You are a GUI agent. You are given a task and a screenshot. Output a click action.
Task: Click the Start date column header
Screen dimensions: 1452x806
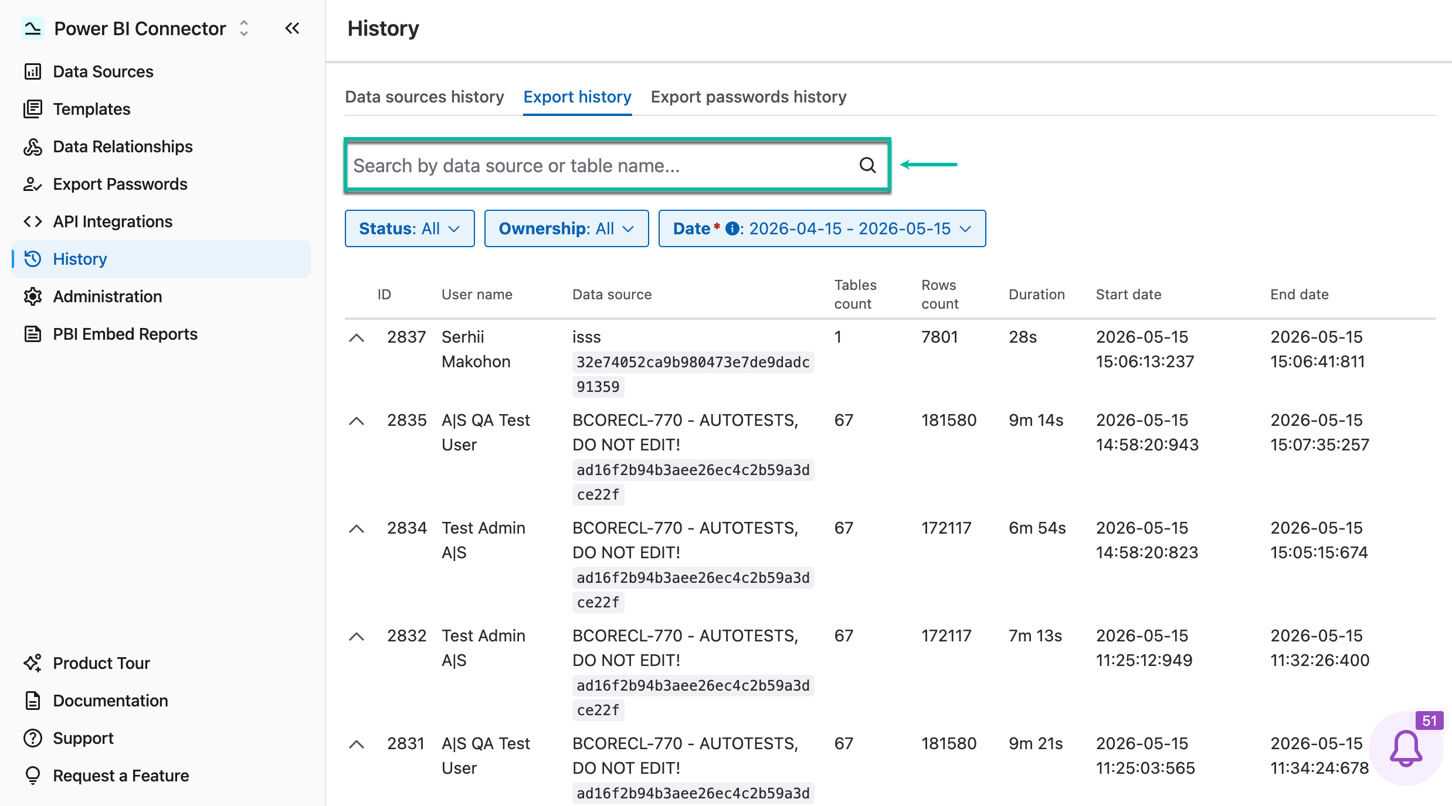[1128, 295]
